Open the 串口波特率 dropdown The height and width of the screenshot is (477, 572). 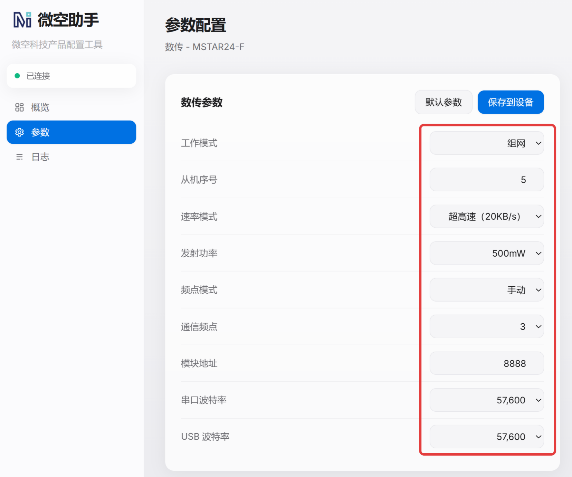tap(487, 400)
